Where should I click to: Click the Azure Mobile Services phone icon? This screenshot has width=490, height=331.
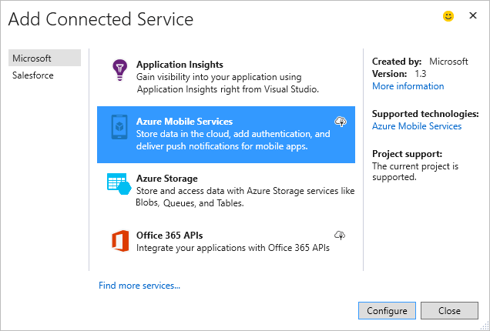tap(118, 127)
